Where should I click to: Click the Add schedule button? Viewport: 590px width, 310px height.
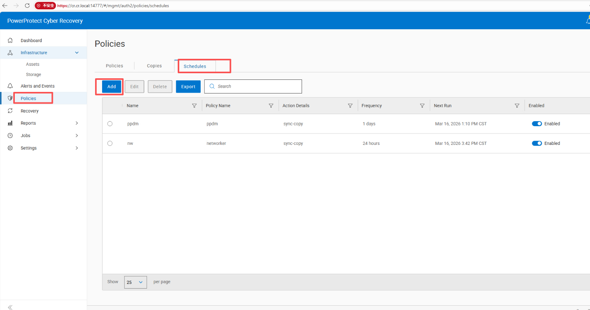112,86
